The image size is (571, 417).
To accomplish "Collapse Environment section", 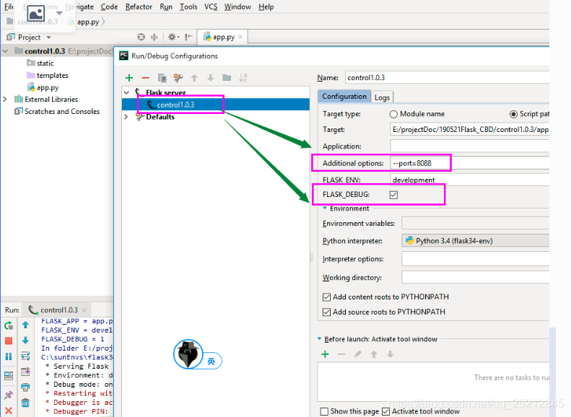I will point(324,208).
